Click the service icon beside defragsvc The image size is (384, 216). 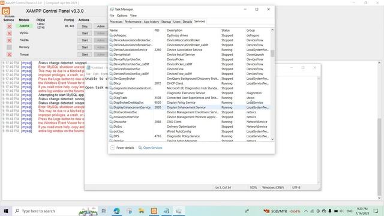(111, 35)
